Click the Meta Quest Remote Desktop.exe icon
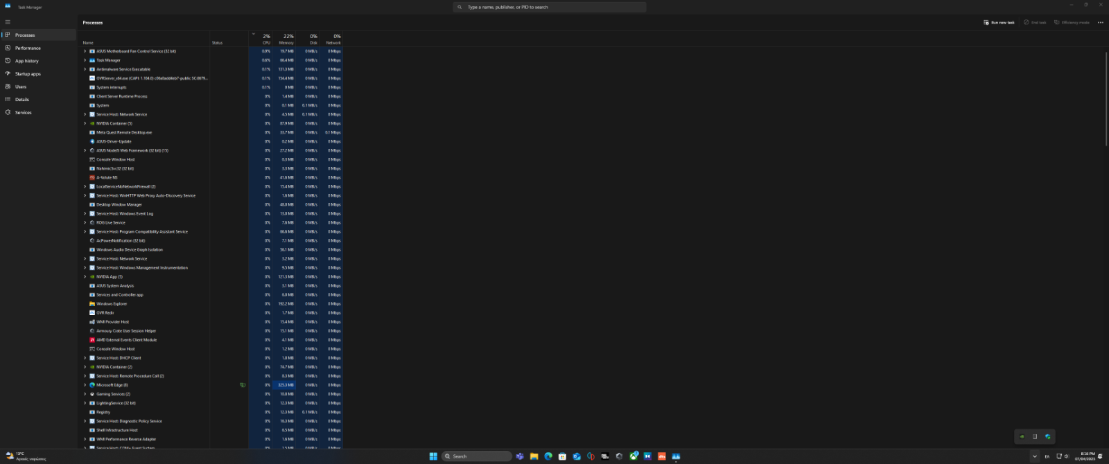1109x464 pixels. 92,132
